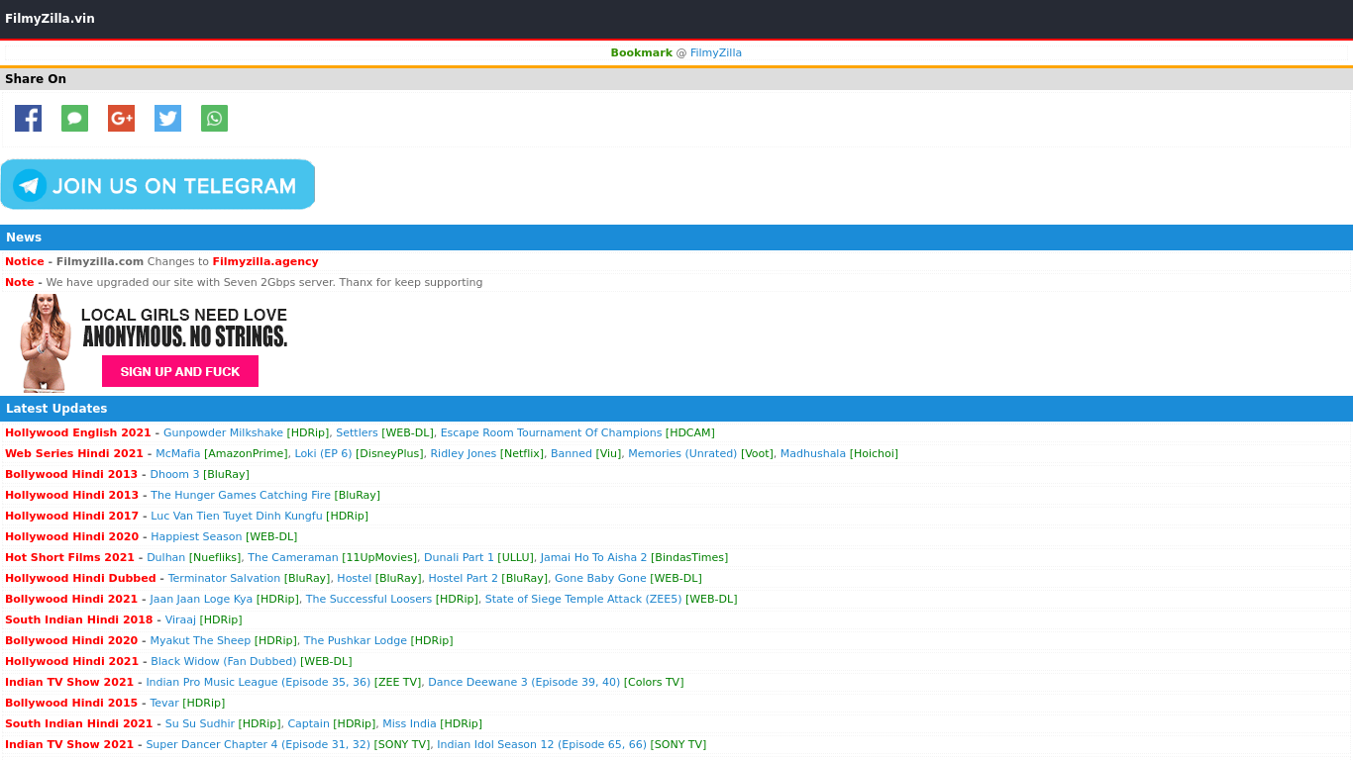Share through WhatsApp icon

click(x=214, y=119)
